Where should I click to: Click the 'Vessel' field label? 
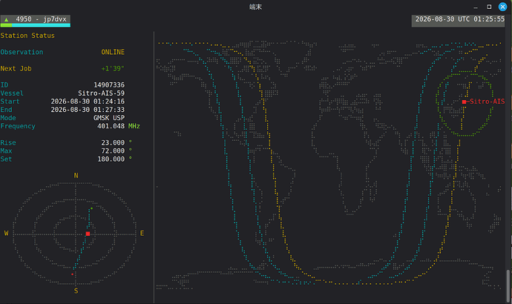tap(12, 93)
